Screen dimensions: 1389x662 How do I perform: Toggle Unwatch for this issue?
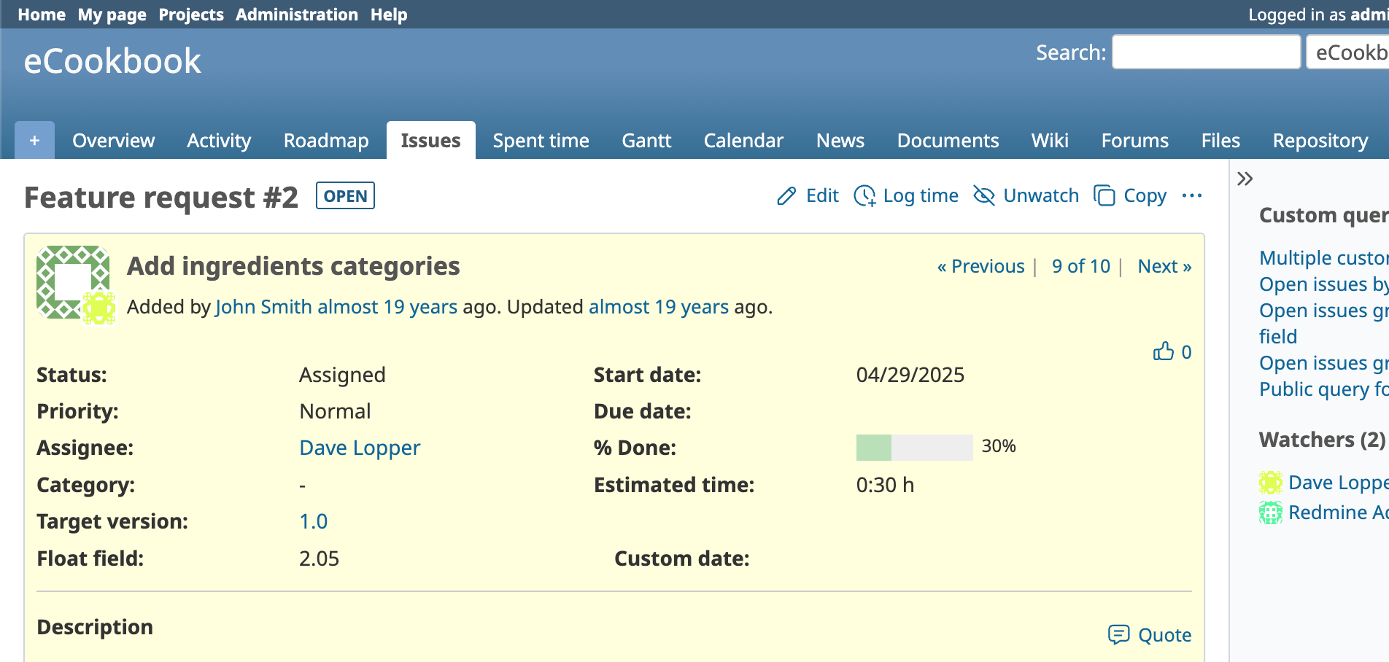click(1026, 196)
